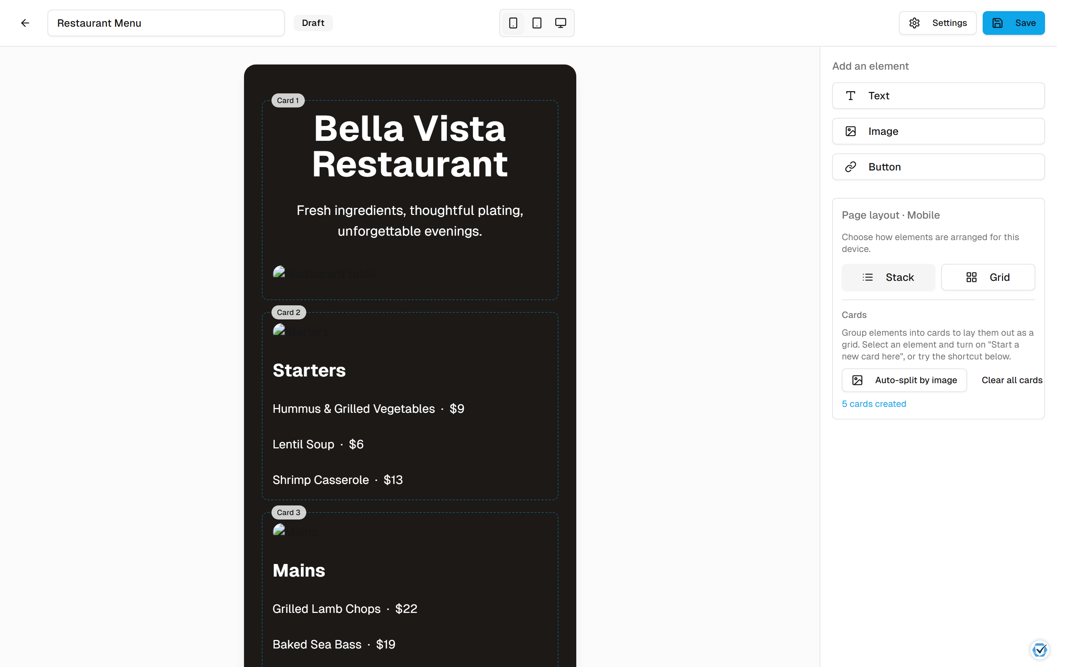Select the broken restaurant table image

click(x=324, y=273)
